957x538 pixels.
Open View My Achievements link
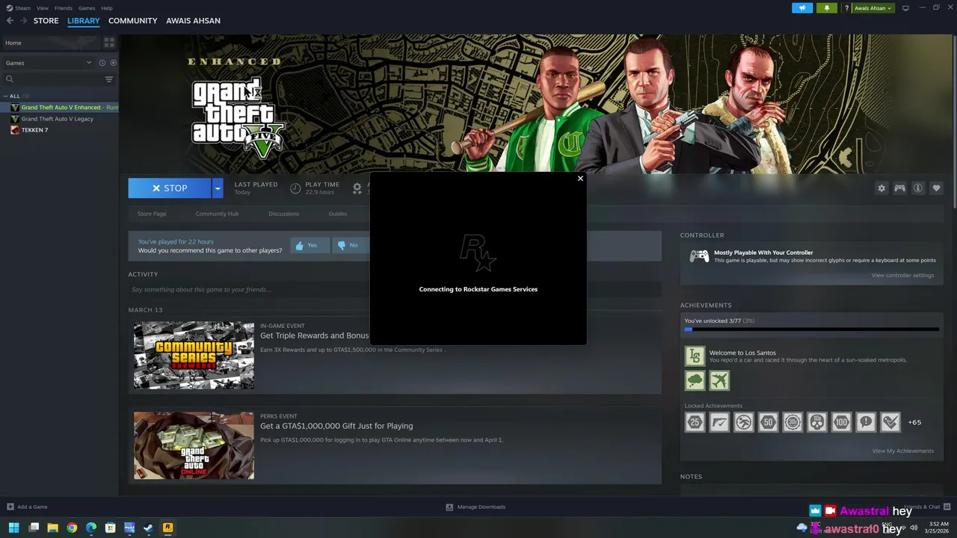[902, 451]
